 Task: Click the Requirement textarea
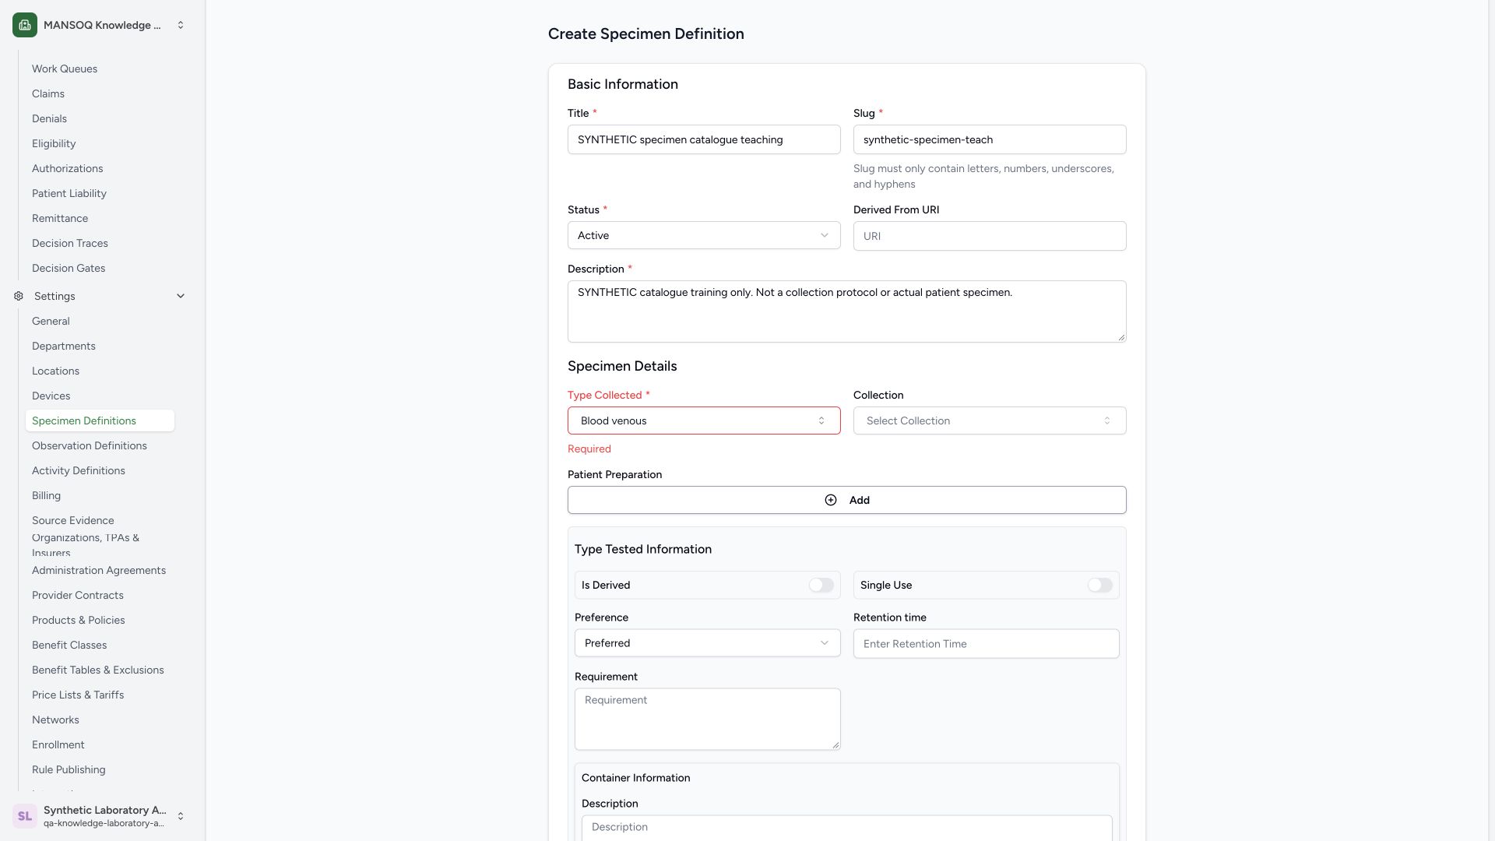tap(708, 719)
